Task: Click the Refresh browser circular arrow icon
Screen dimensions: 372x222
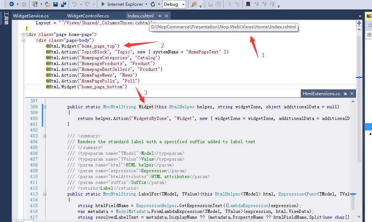Action: pyautogui.click(x=153, y=4)
